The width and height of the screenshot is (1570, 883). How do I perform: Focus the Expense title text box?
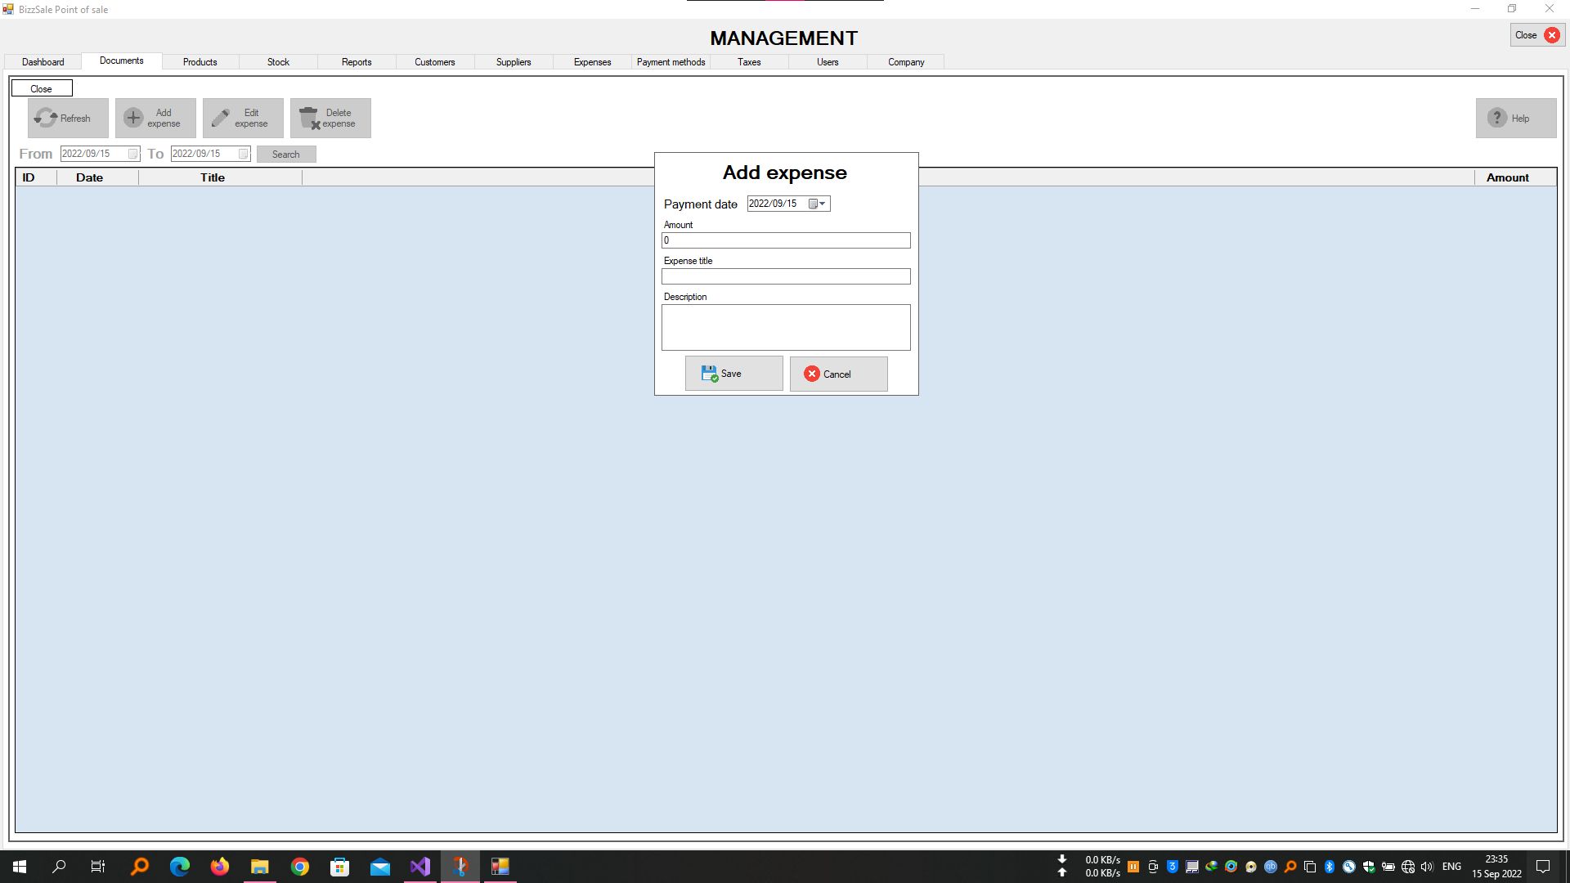(x=785, y=276)
